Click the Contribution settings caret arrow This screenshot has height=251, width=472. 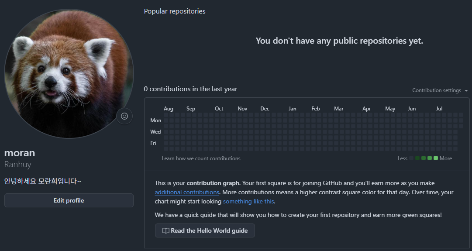[x=466, y=91]
